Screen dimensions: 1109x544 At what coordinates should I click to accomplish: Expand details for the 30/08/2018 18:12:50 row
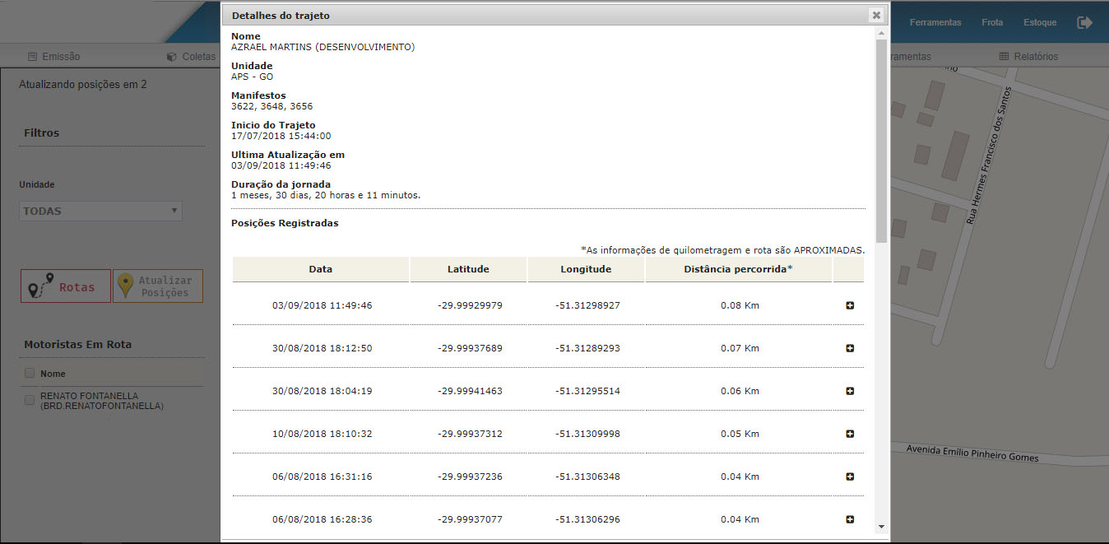click(850, 348)
